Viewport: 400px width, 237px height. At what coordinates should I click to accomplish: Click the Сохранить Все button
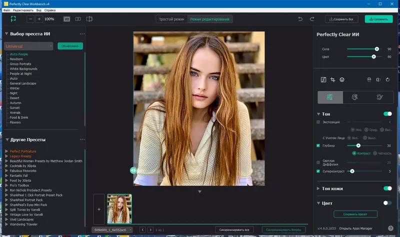click(x=341, y=19)
